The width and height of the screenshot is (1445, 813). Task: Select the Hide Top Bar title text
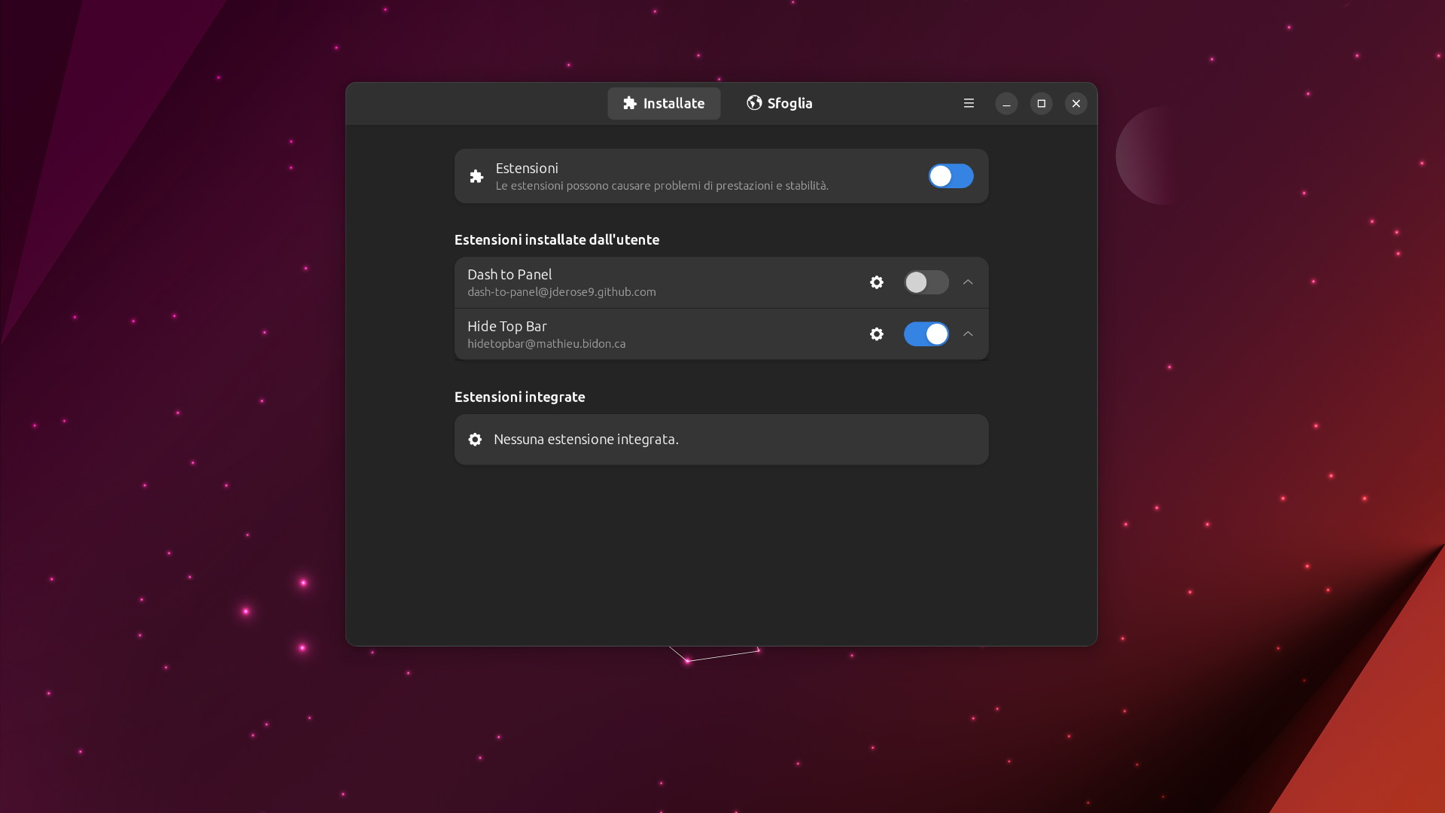click(x=507, y=326)
